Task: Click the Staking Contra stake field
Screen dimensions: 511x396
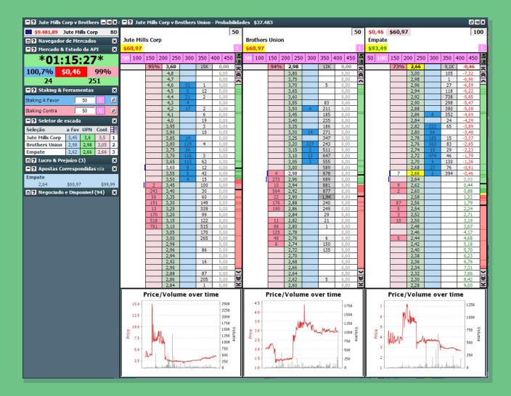Action: tap(85, 111)
